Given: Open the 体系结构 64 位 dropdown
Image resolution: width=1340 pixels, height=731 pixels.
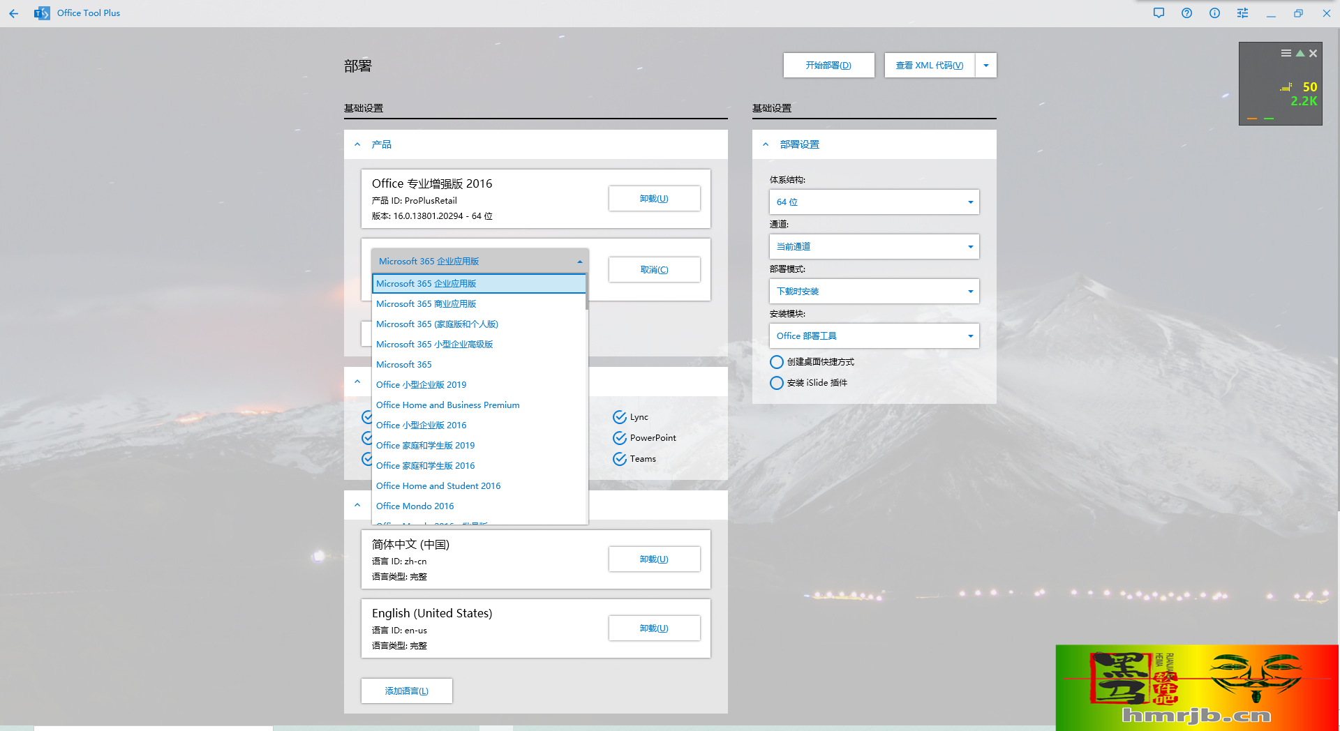Looking at the screenshot, I should [874, 202].
